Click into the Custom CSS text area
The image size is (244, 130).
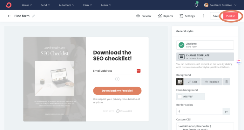(205, 126)
